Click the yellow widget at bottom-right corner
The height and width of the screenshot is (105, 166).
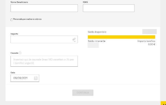coord(163,103)
